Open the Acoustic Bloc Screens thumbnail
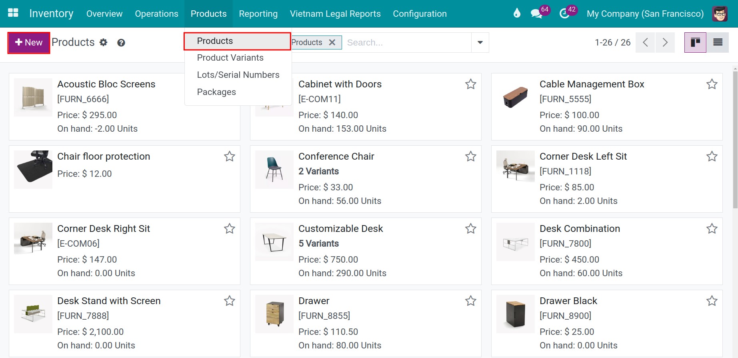This screenshot has width=738, height=358. [x=33, y=97]
